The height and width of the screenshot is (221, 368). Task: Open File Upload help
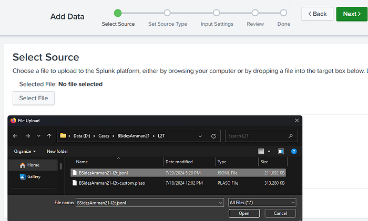click(294, 151)
